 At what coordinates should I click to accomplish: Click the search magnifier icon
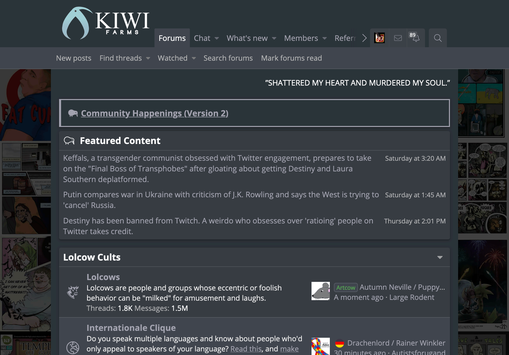point(438,38)
